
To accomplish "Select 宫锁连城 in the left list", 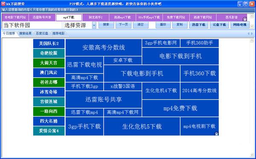I will point(49,101).
